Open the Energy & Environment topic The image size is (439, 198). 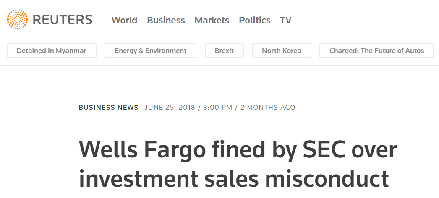point(151,51)
